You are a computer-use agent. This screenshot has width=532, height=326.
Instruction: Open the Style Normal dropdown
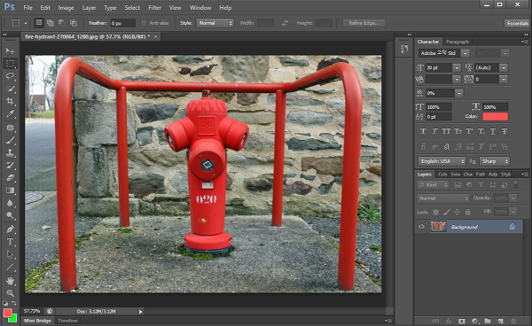point(215,23)
